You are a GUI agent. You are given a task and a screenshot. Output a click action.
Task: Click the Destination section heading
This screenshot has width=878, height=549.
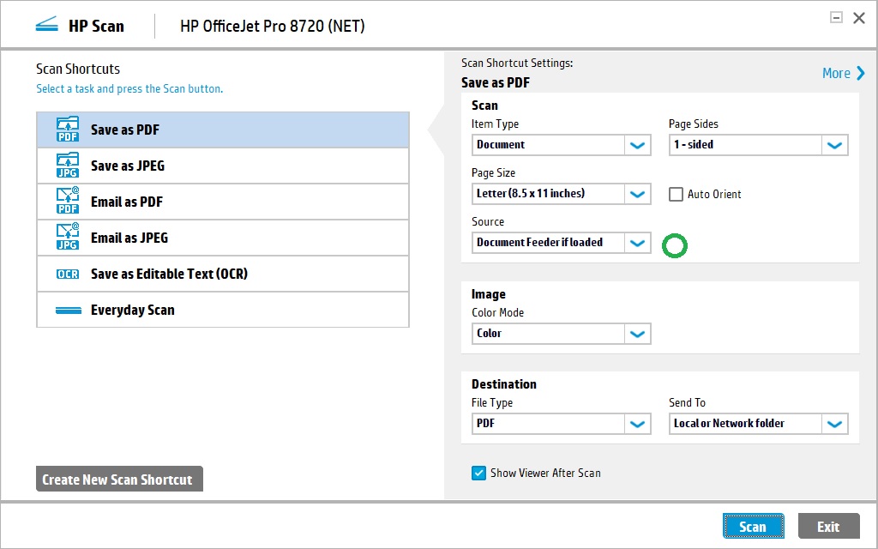tap(504, 384)
